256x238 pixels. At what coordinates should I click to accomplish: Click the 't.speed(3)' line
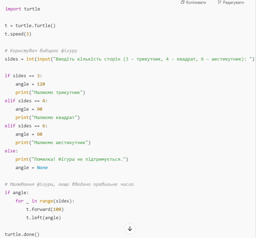(18, 34)
